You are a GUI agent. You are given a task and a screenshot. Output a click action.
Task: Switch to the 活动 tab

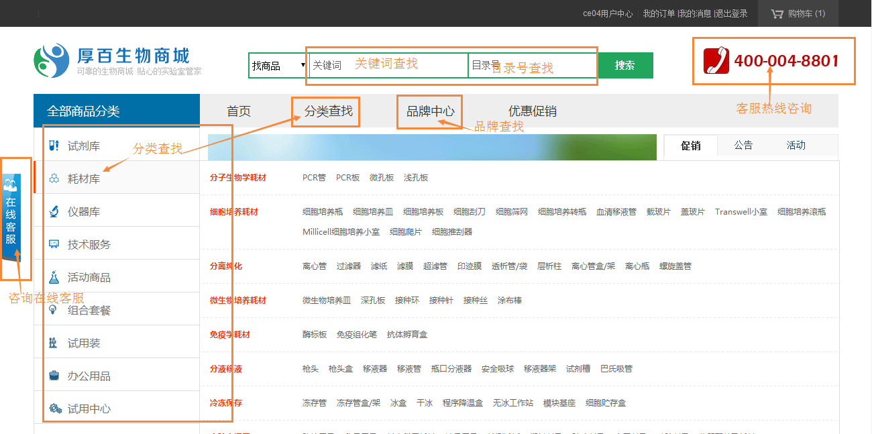coord(796,145)
